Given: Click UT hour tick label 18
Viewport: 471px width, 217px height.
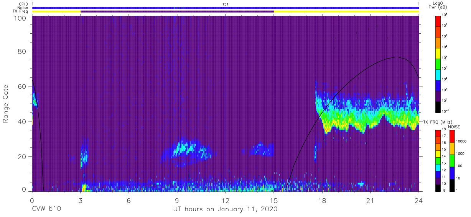Looking at the screenshot, I should tap(322, 201).
